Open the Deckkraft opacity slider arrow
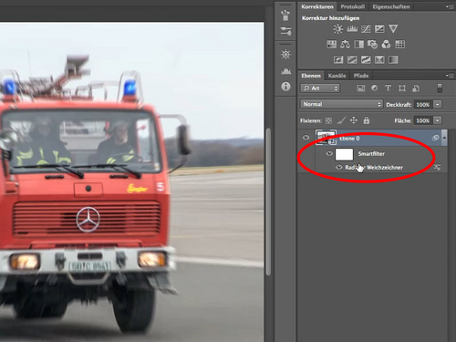The height and width of the screenshot is (342, 456). click(437, 105)
